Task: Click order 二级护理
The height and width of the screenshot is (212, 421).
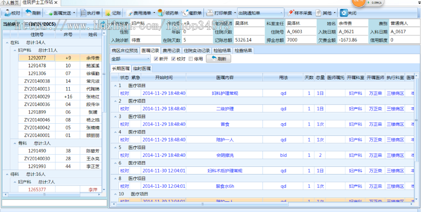Action: pyautogui.click(x=225, y=109)
